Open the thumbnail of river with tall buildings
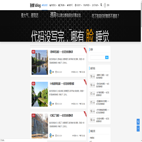The image size is (142, 142). click(40, 62)
